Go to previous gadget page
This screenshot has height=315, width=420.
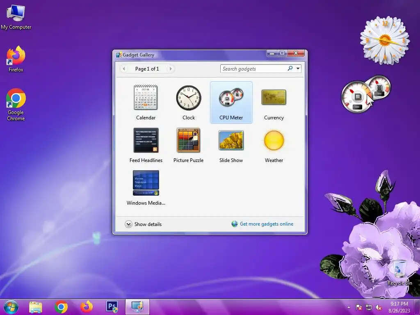coord(124,69)
